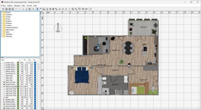Click the Increase text size icon
The width and height of the screenshot is (201, 110).
pyautogui.click(x=60, y=9)
